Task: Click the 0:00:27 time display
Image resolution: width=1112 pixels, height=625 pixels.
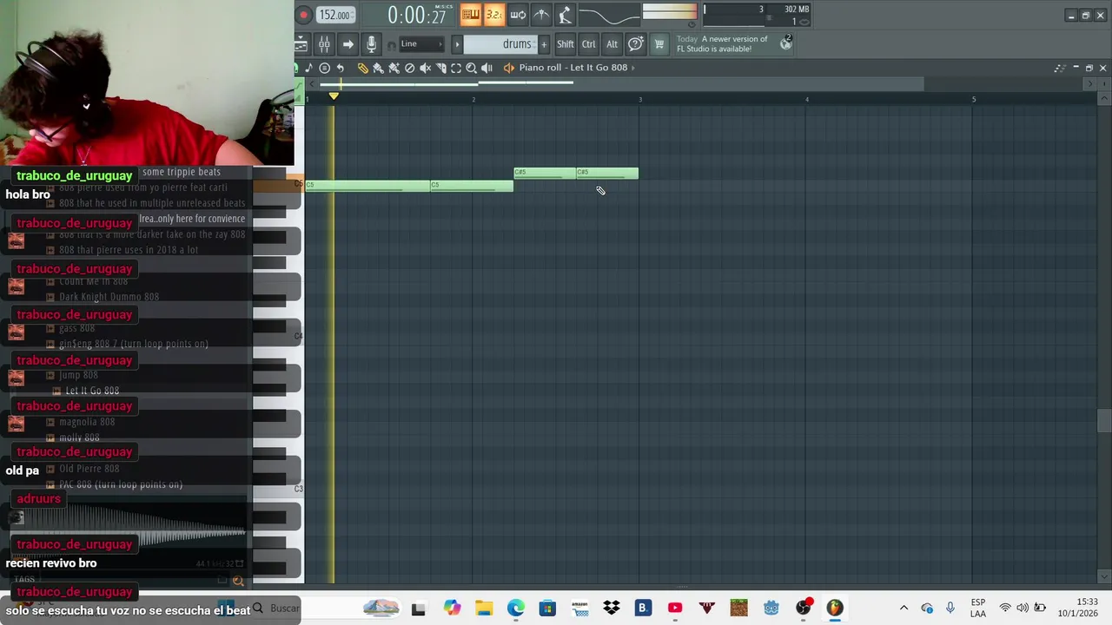Action: pyautogui.click(x=416, y=15)
